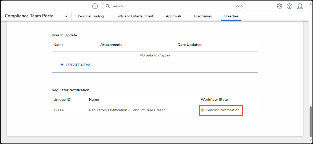Open the settings gear icon
313x144 pixels.
[279, 6]
